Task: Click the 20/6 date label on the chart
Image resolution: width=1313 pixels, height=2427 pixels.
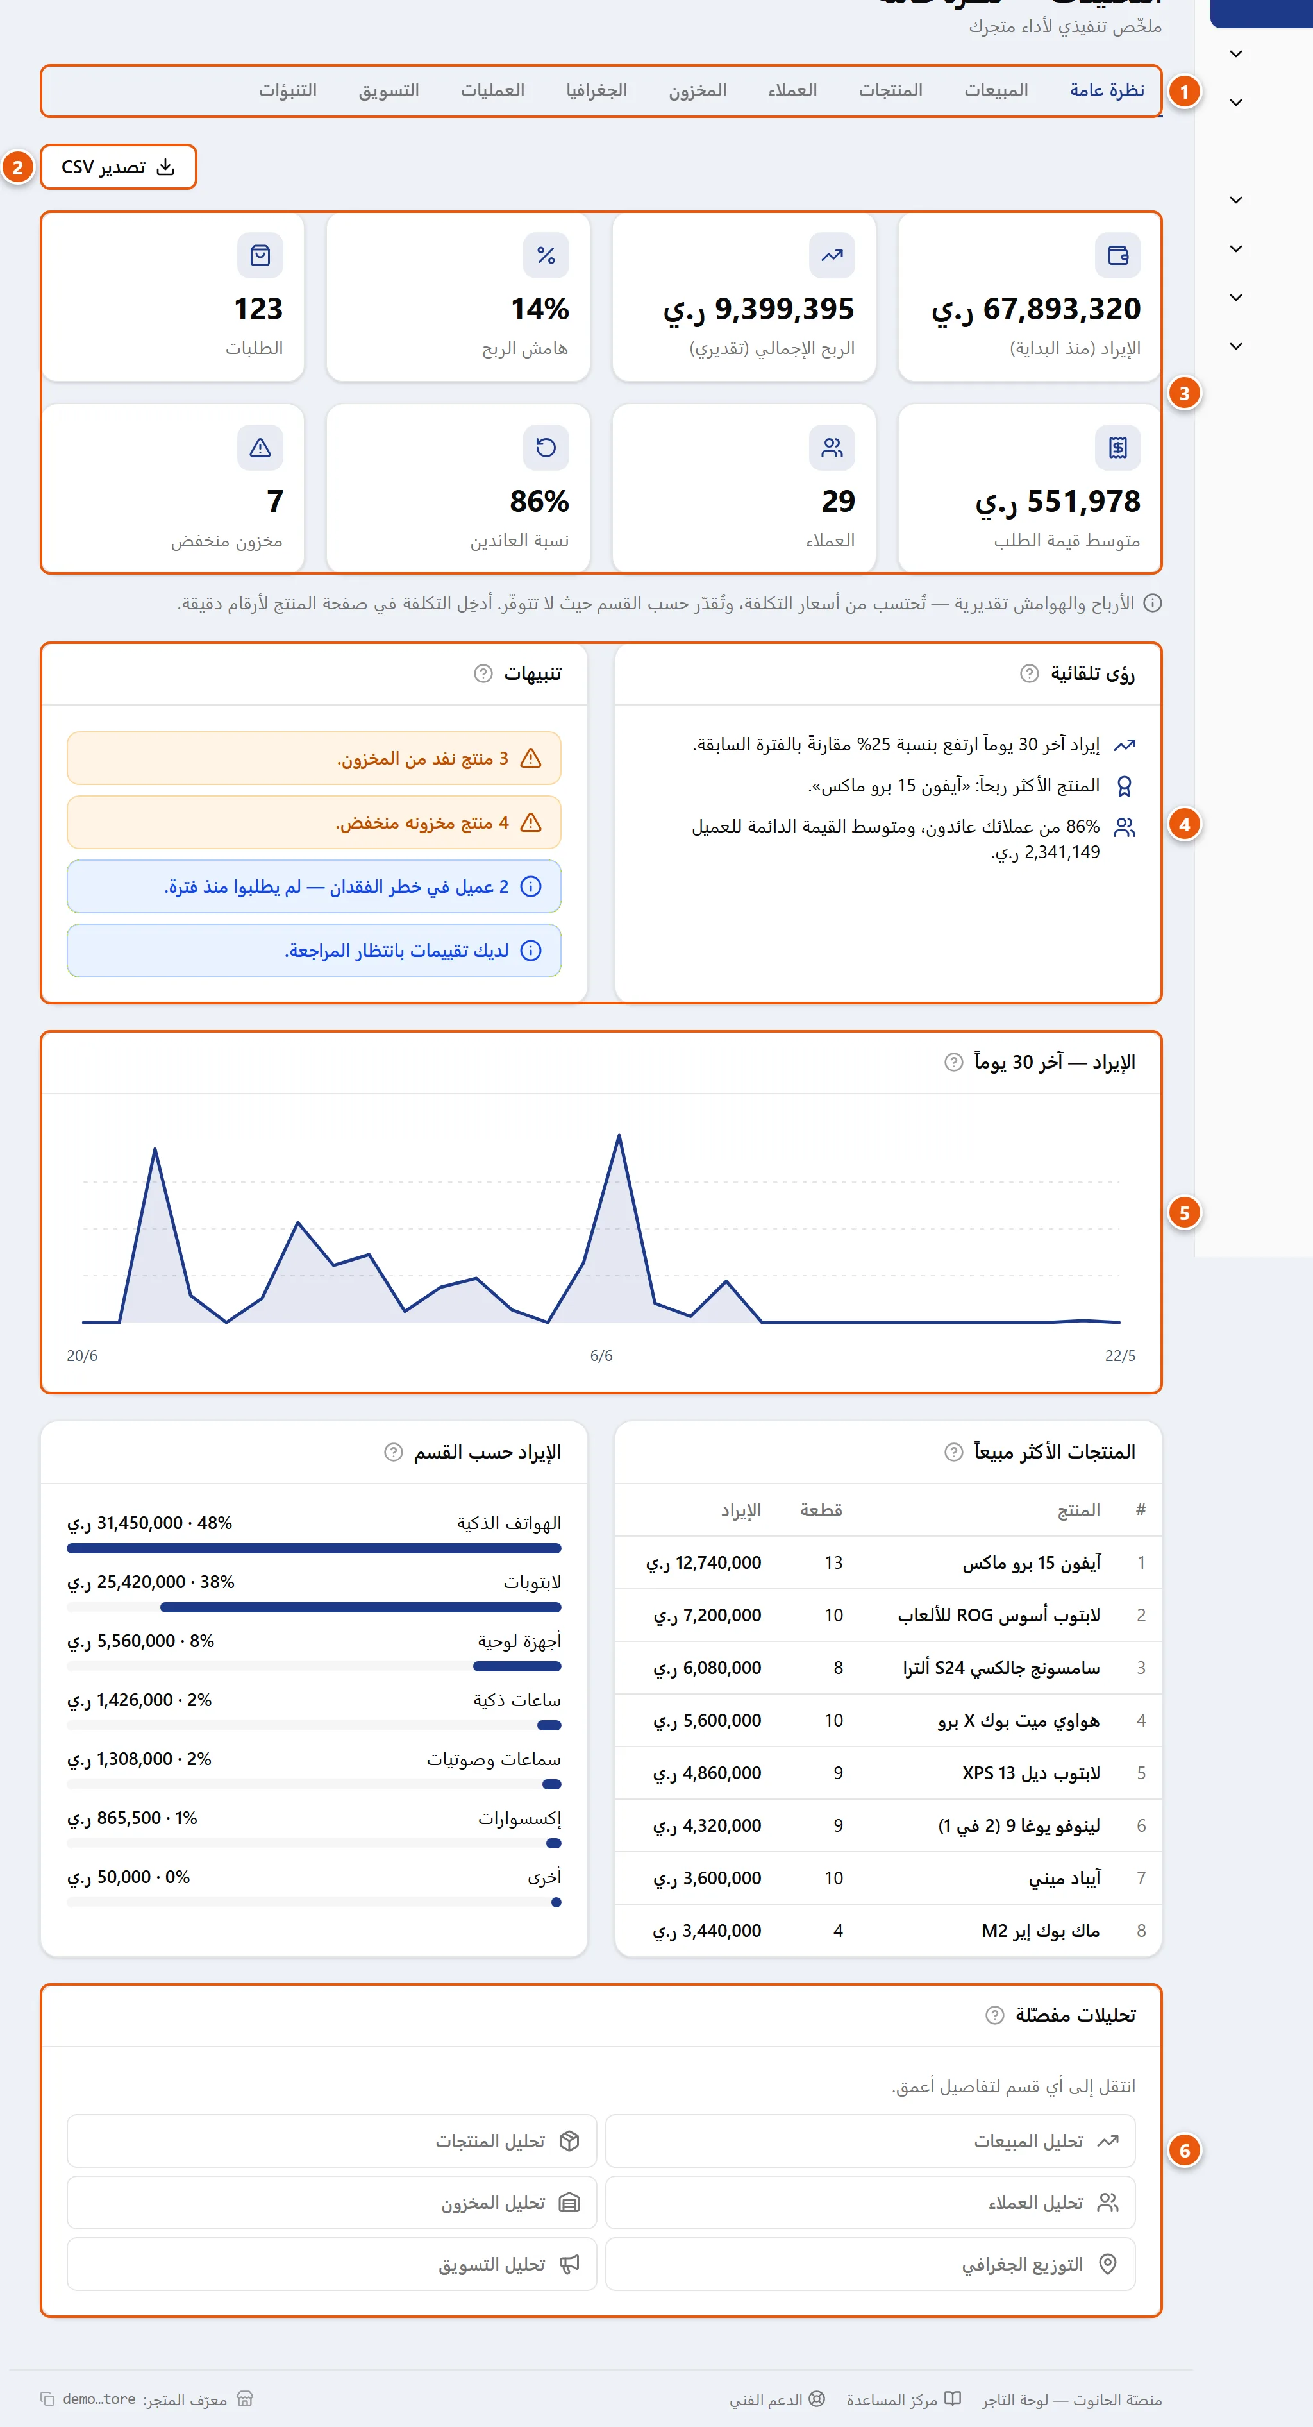Action: [82, 1356]
